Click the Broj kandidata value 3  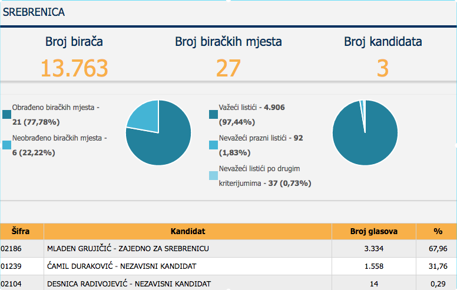click(x=383, y=68)
